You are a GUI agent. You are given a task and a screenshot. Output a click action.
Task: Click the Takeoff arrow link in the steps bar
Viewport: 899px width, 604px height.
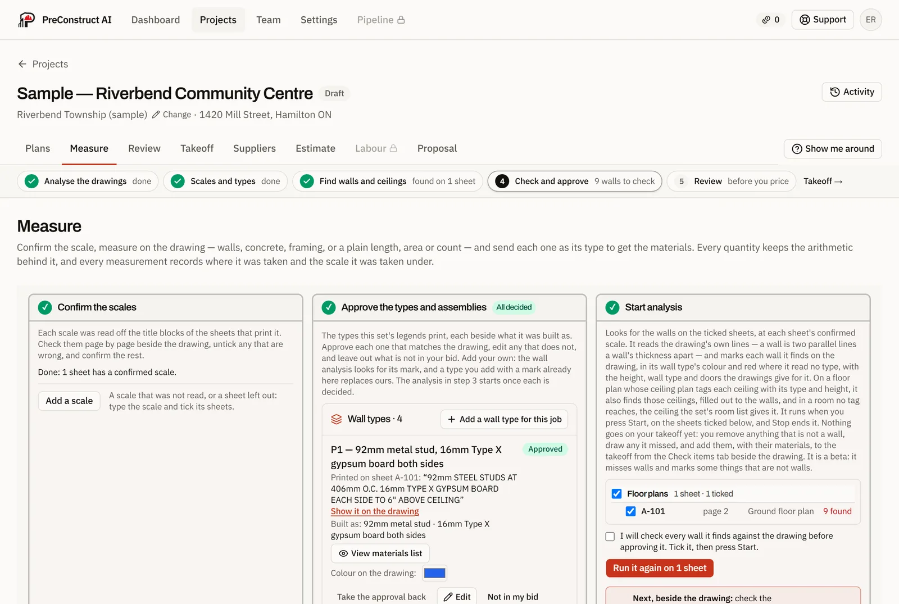click(x=823, y=181)
